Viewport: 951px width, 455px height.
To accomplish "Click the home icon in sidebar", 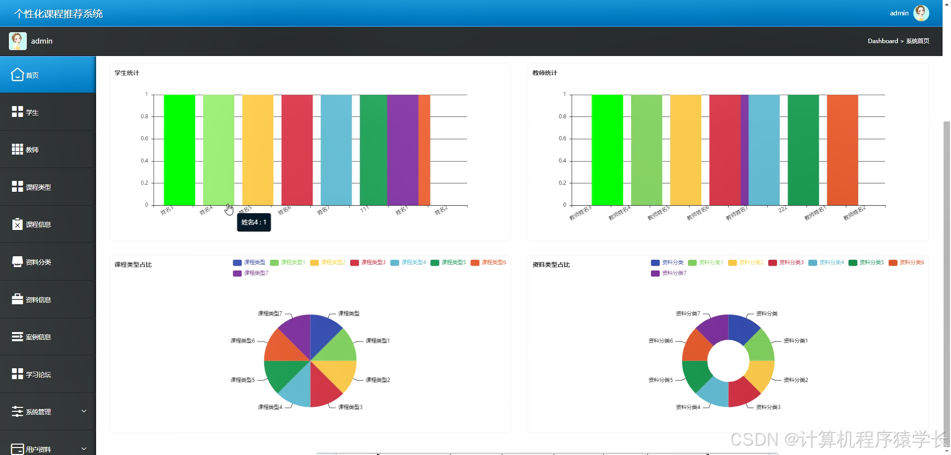I will pos(17,75).
